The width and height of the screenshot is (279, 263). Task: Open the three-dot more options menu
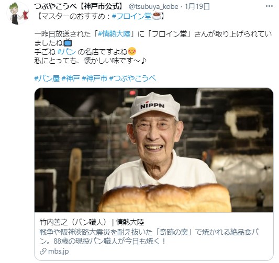click(x=269, y=6)
